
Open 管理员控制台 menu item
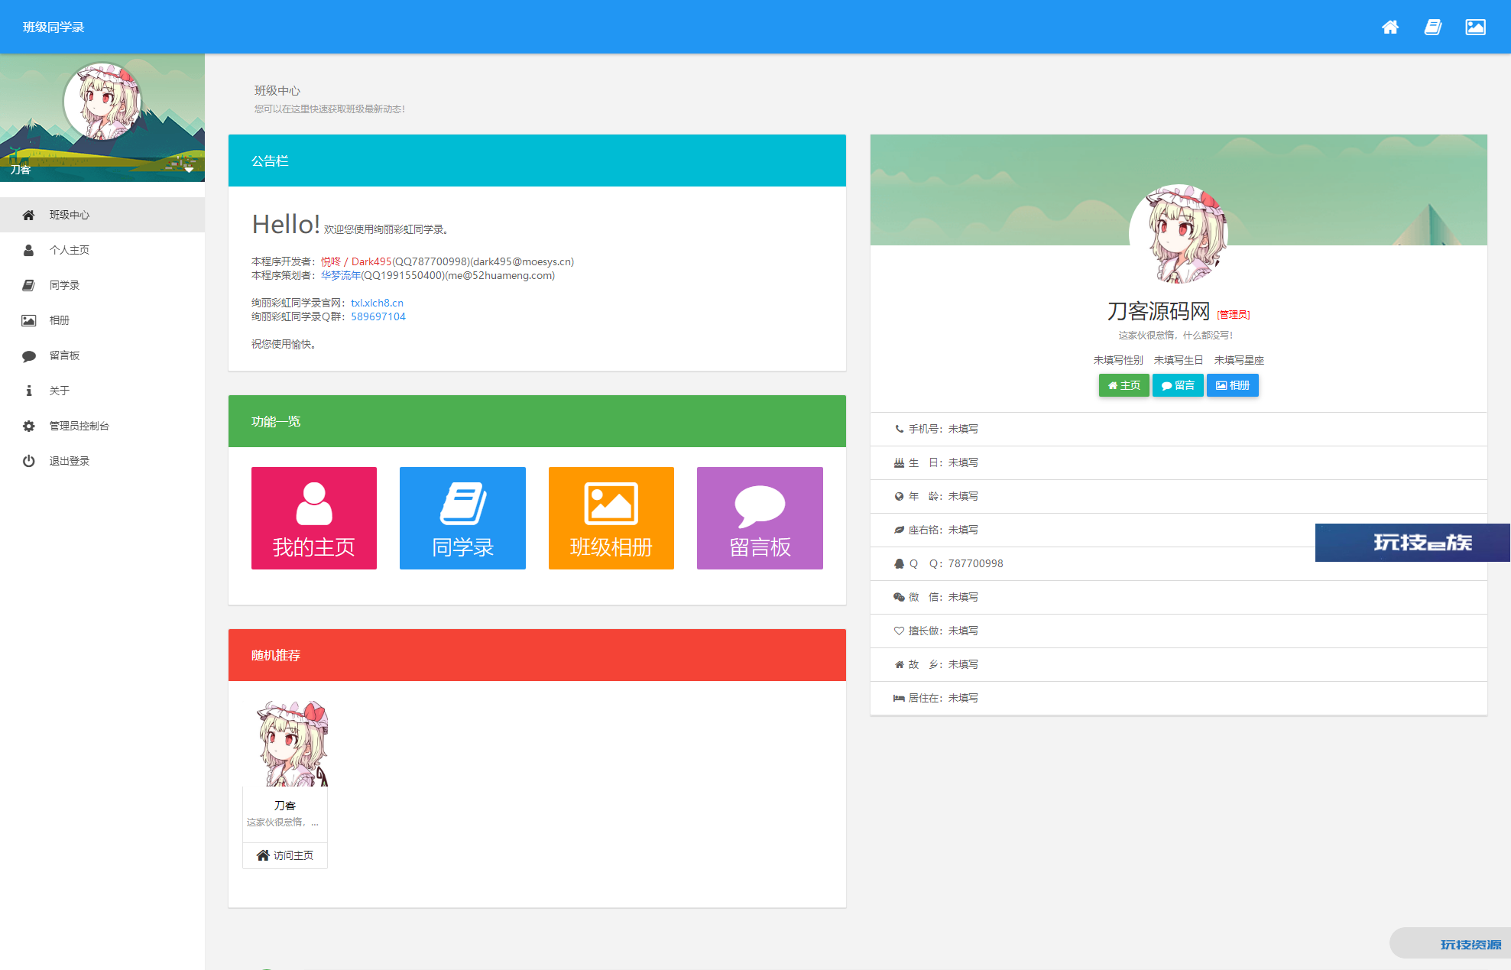pyautogui.click(x=102, y=426)
